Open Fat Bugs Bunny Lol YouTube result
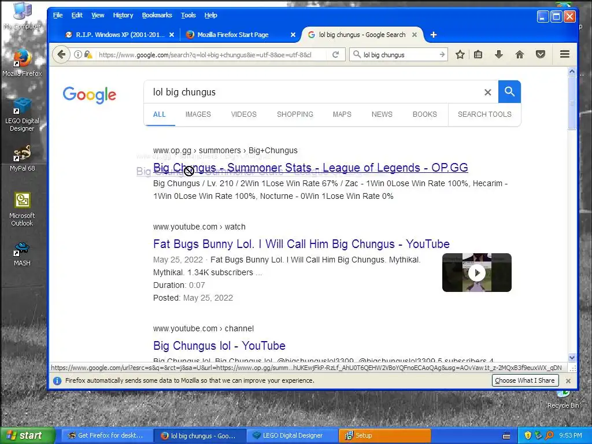Screen dimensions: 592x444 click(x=301, y=244)
